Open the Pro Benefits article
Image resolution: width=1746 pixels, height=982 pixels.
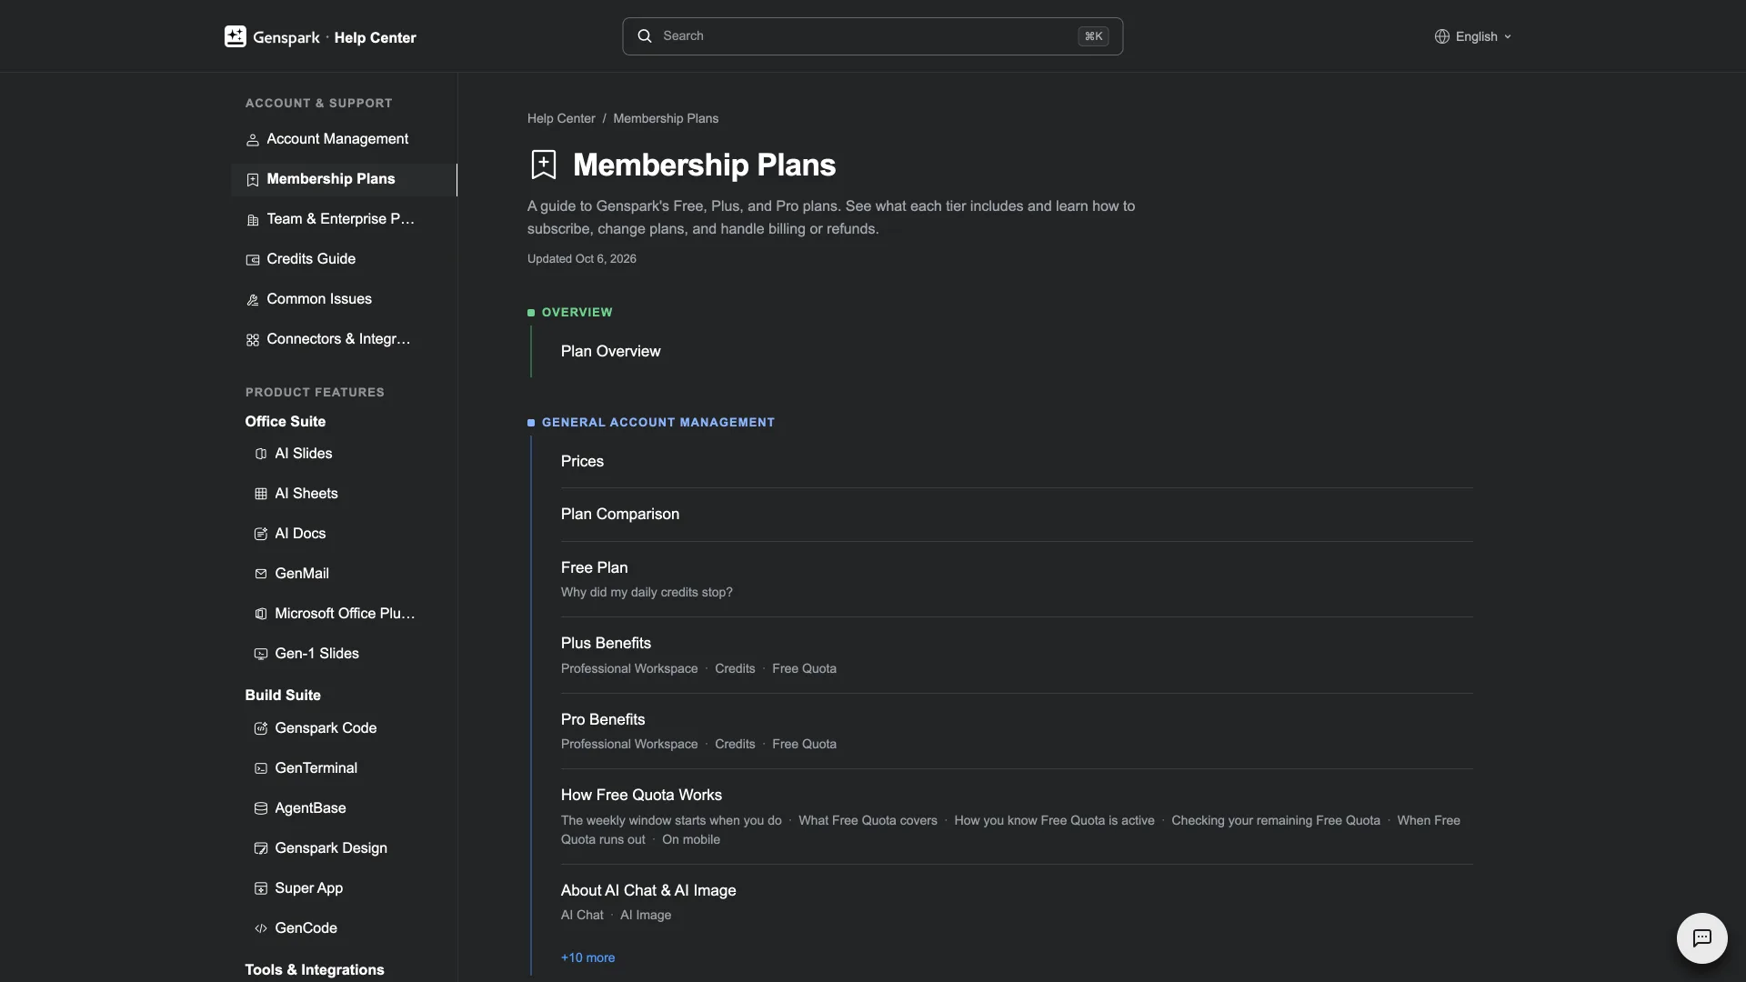(x=602, y=719)
